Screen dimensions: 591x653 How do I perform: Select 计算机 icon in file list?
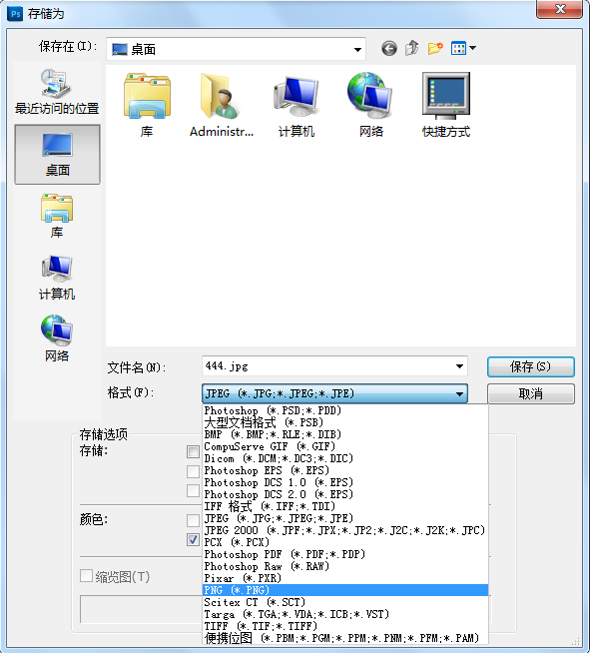[x=296, y=105]
